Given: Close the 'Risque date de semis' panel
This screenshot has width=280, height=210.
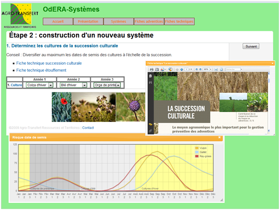Looking at the screenshot, I should point(219,137).
